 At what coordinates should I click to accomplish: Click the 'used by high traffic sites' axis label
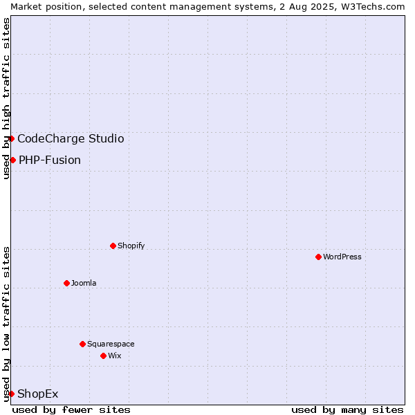tap(6, 98)
